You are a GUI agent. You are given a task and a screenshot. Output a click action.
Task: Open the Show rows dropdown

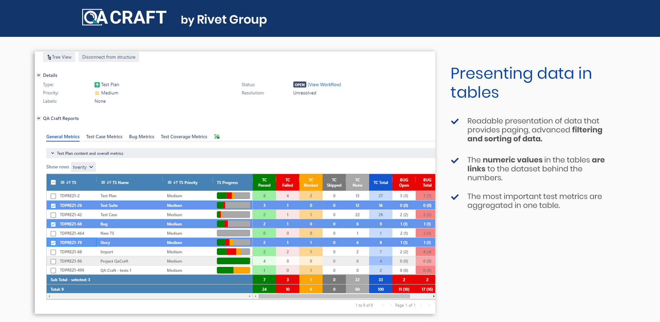tap(83, 167)
